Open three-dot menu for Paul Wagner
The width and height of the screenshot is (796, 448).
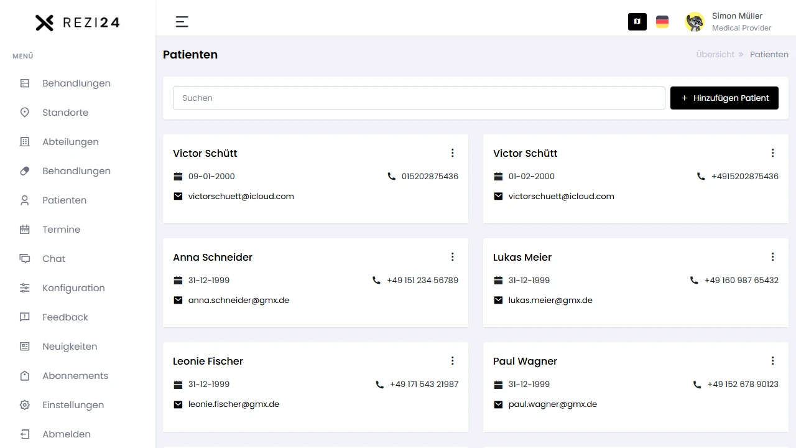point(772,361)
